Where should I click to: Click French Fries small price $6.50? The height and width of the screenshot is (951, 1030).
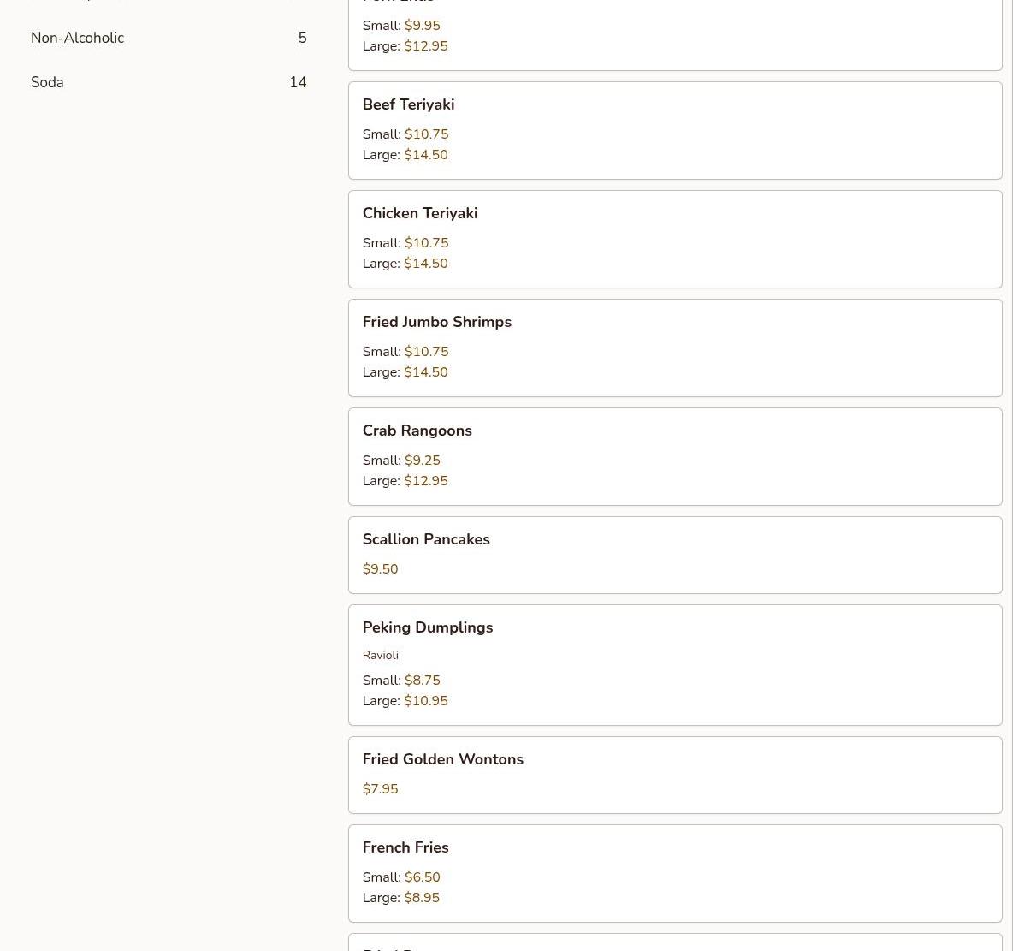click(423, 877)
